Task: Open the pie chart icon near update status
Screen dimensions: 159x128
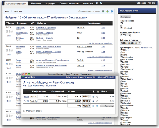Action: [107, 11]
